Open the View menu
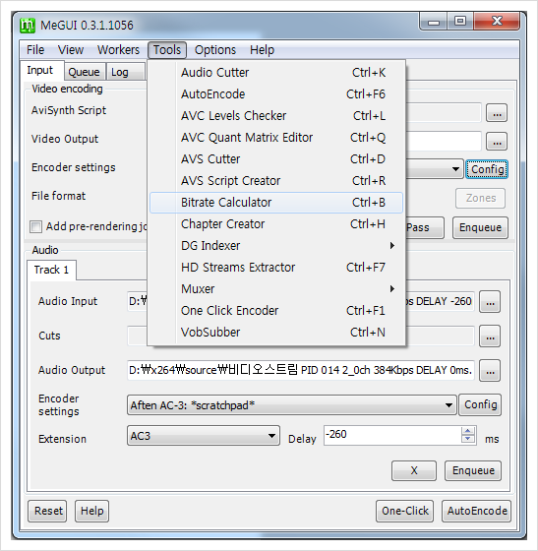The height and width of the screenshot is (551, 538). (x=71, y=50)
